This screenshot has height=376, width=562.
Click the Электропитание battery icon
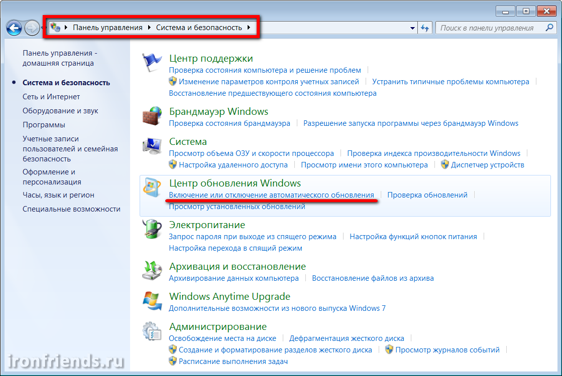152,230
